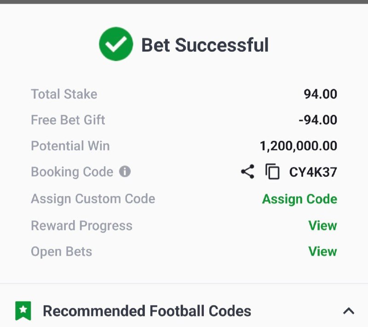Collapse the Recommended Football Codes section
The image size is (368, 327).
[349, 311]
